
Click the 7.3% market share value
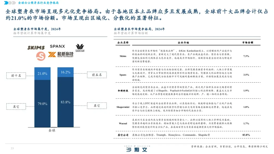tap(246, 56)
